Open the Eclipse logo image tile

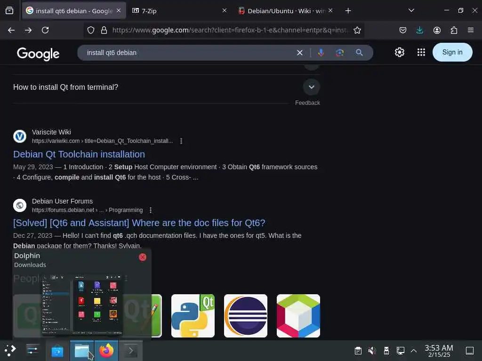(x=246, y=316)
